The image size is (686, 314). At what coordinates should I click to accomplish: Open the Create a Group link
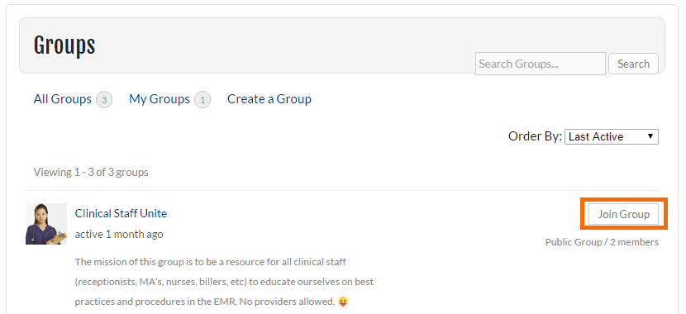(269, 99)
